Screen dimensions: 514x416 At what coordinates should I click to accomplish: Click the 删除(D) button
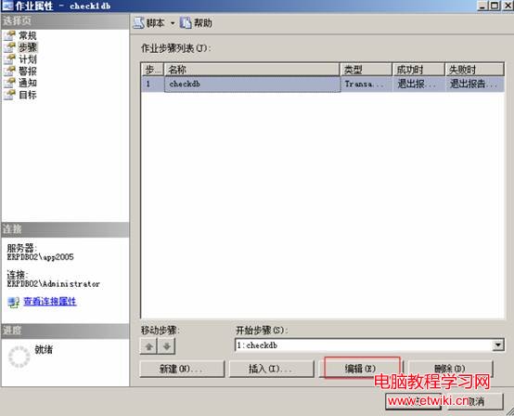click(450, 369)
